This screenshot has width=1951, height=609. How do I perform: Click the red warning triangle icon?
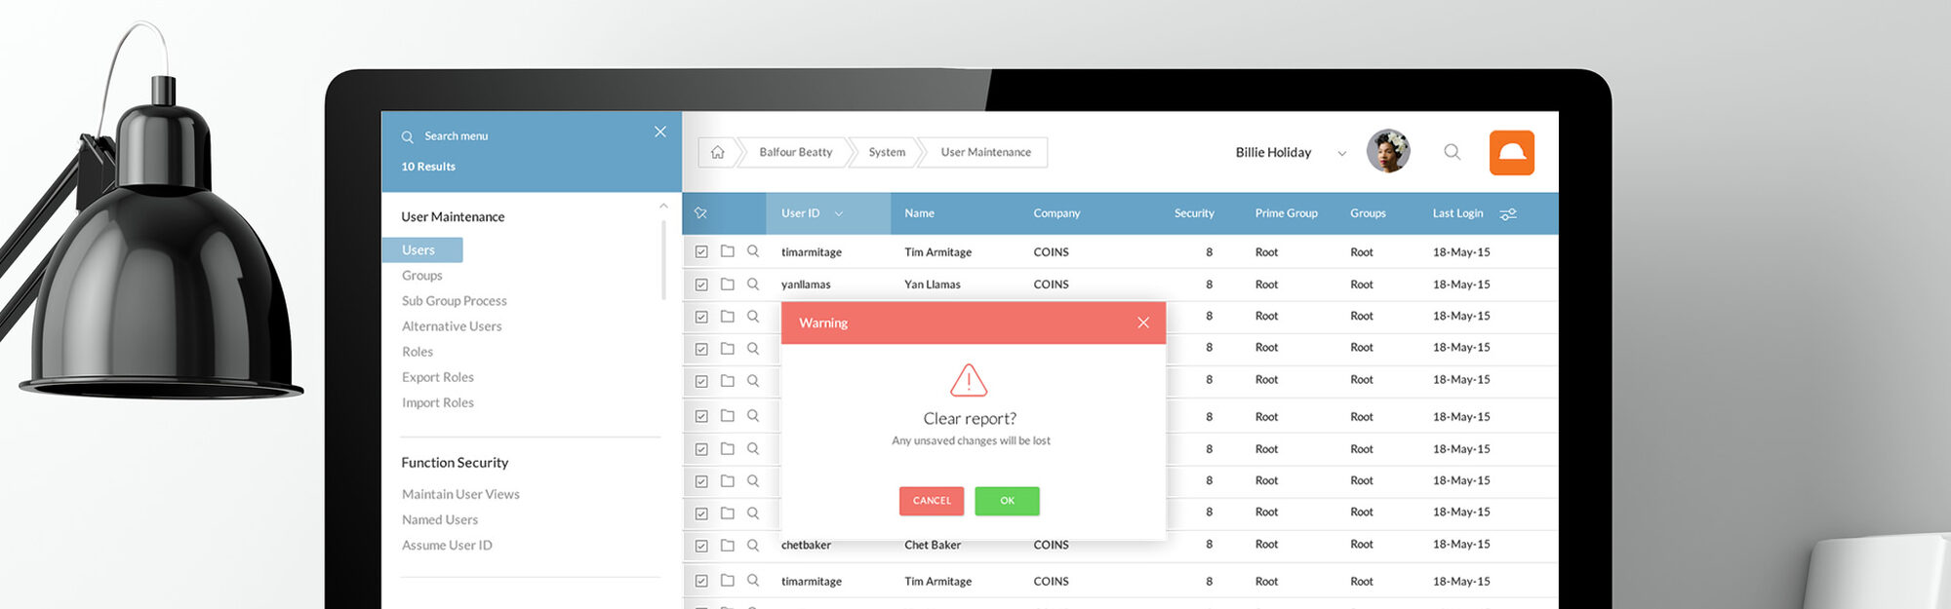pos(969,380)
